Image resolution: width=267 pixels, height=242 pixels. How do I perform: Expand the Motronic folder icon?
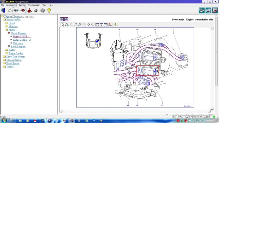(x=7, y=26)
